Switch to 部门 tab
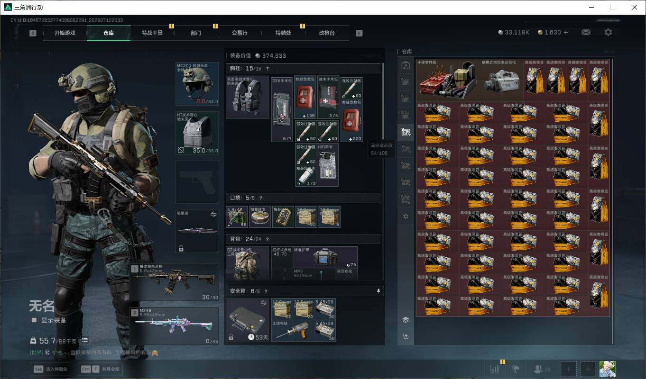The image size is (646, 379). [x=196, y=33]
